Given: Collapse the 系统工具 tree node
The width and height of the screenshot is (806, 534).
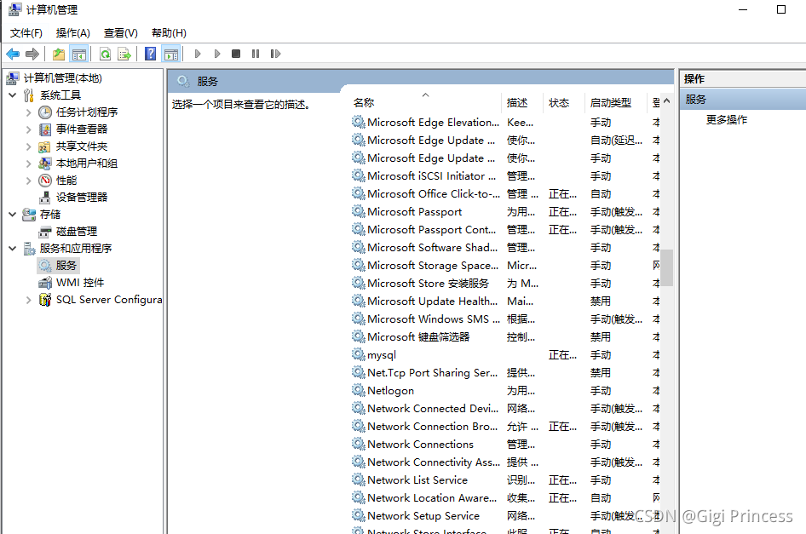Looking at the screenshot, I should 12,95.
